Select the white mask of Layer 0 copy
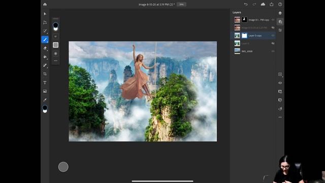 click(244, 36)
